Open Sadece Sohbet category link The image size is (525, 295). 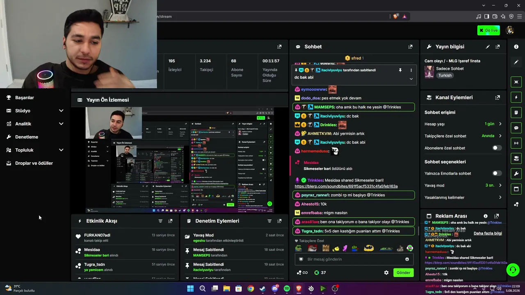tap(450, 68)
